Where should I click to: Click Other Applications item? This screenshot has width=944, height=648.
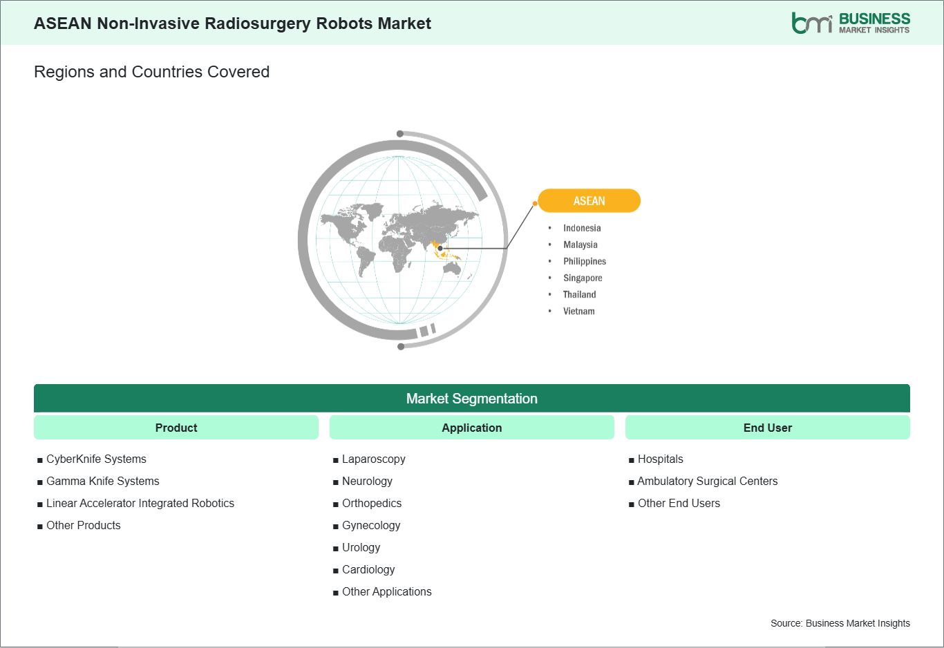(x=386, y=591)
